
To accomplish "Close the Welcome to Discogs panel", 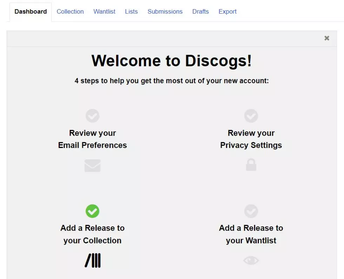I will (x=327, y=38).
